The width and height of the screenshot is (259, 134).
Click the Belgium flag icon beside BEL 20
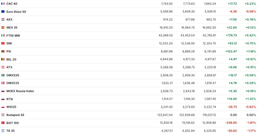pos(3,59)
